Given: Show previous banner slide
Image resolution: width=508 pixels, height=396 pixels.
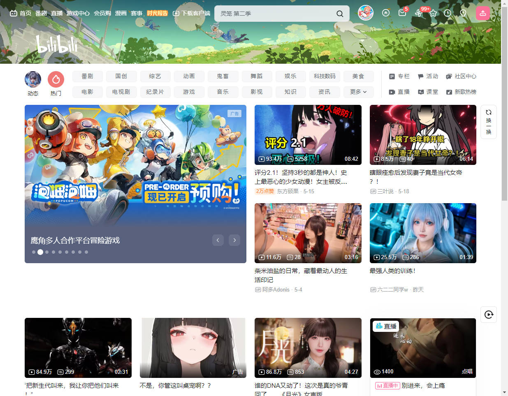Looking at the screenshot, I should pos(218,240).
